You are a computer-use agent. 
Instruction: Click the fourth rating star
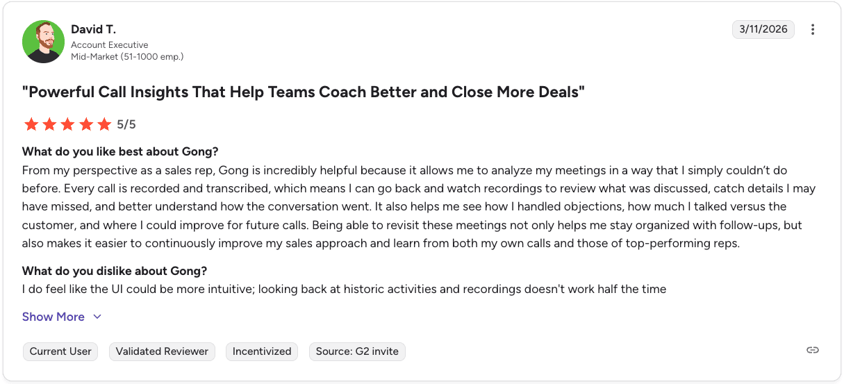(x=86, y=125)
